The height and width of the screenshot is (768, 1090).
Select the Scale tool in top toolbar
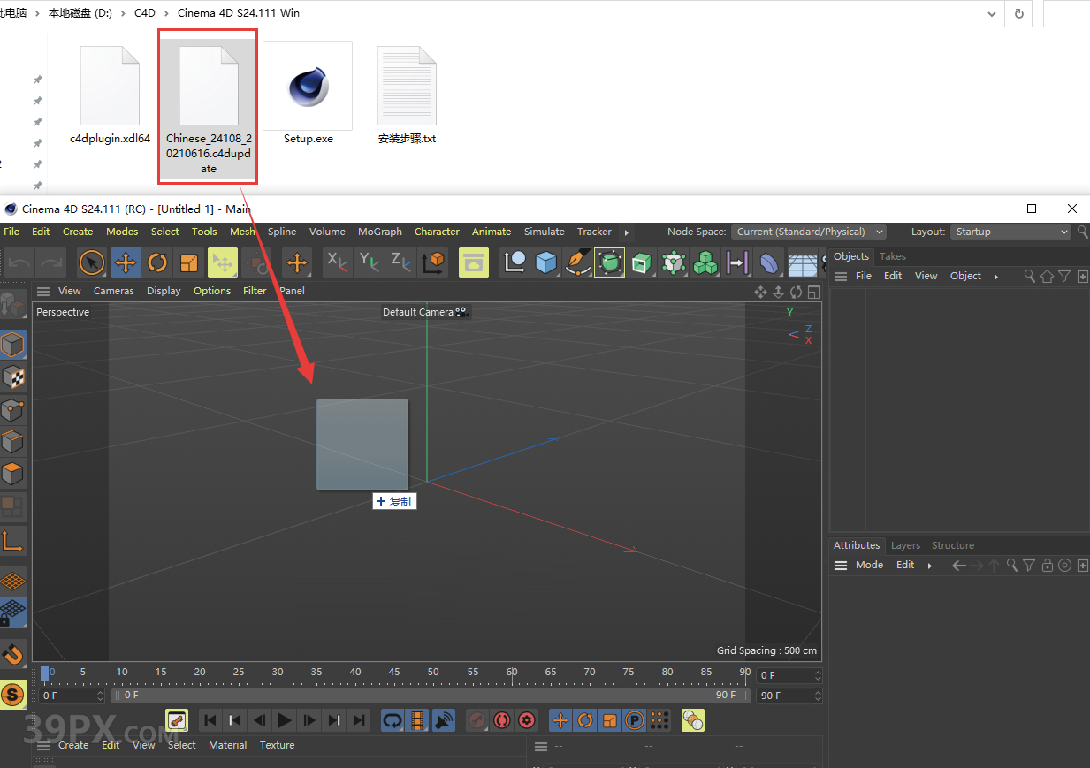click(189, 262)
